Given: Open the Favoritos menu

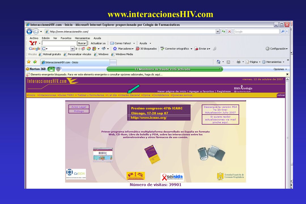Looking at the screenshot, I should 66,38.
